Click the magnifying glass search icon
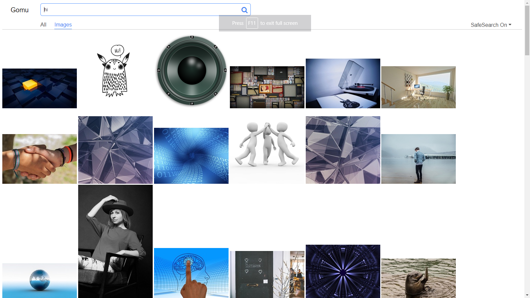530x298 pixels. point(245,10)
